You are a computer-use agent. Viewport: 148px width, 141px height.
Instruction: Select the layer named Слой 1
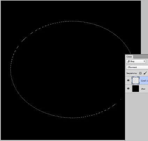point(144,81)
